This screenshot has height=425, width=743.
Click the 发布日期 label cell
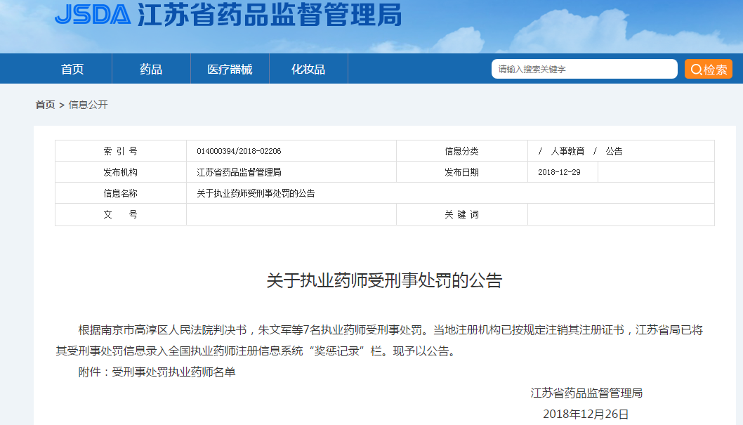tap(462, 173)
